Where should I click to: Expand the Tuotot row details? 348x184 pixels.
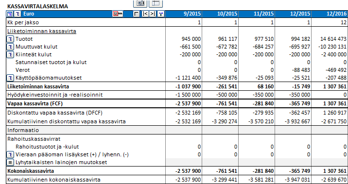point(10,39)
